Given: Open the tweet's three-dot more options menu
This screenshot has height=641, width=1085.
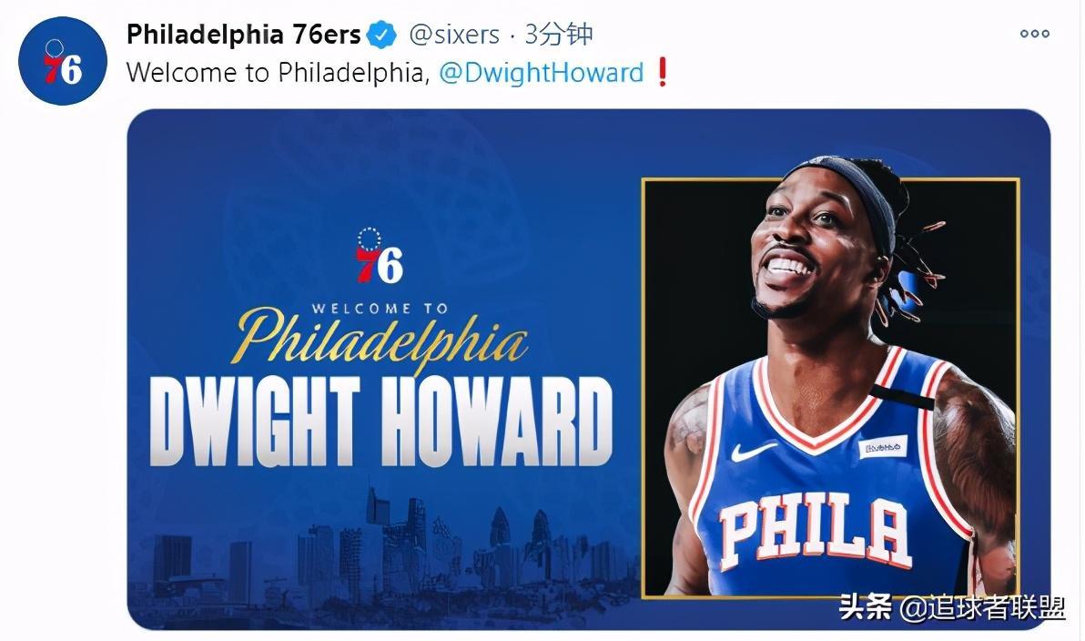Looking at the screenshot, I should coord(1035,33).
